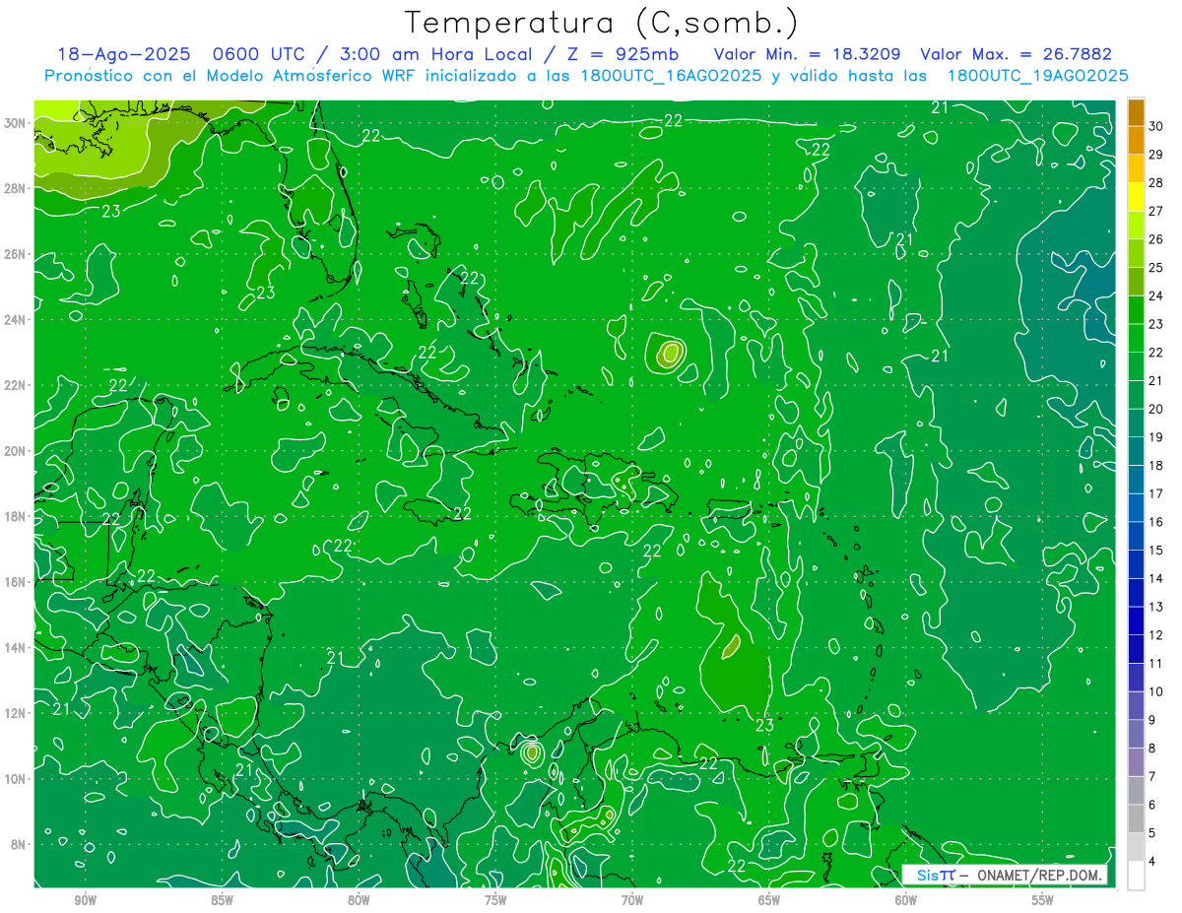Pick the teal legend swatch between 18 and 19
Image resolution: width=1182 pixels, height=913 pixels.
point(1136,452)
